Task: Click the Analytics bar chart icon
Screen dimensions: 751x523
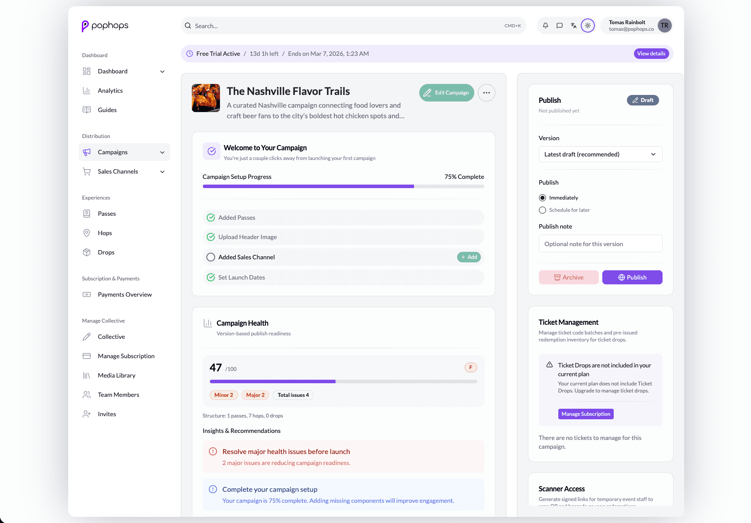Action: point(87,91)
